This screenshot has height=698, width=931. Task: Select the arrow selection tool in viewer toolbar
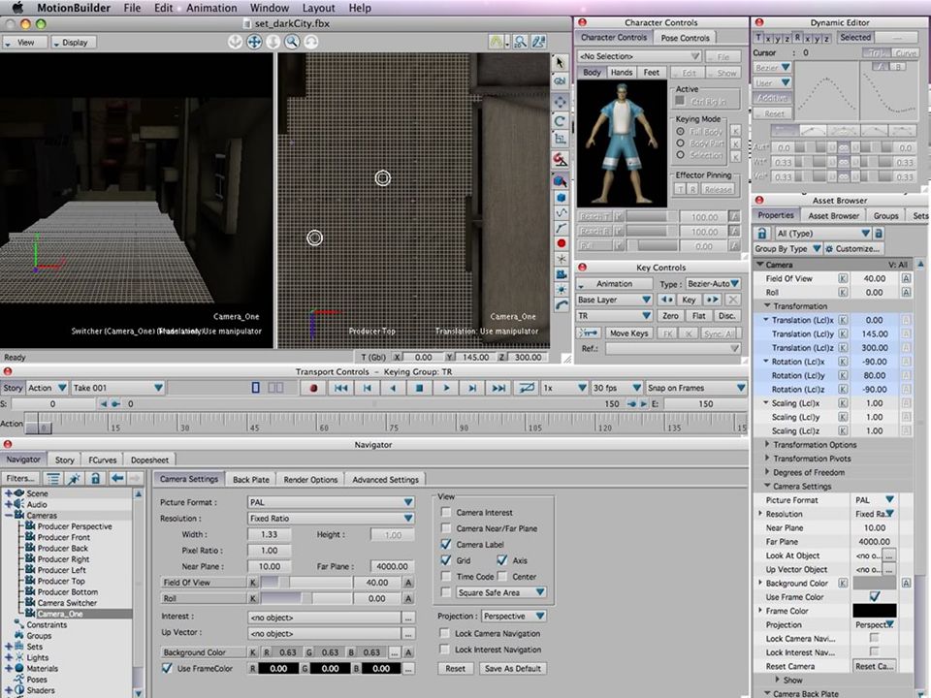point(560,62)
